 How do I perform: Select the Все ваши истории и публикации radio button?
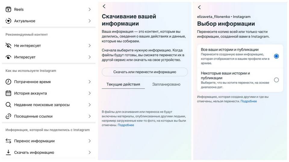(276, 56)
